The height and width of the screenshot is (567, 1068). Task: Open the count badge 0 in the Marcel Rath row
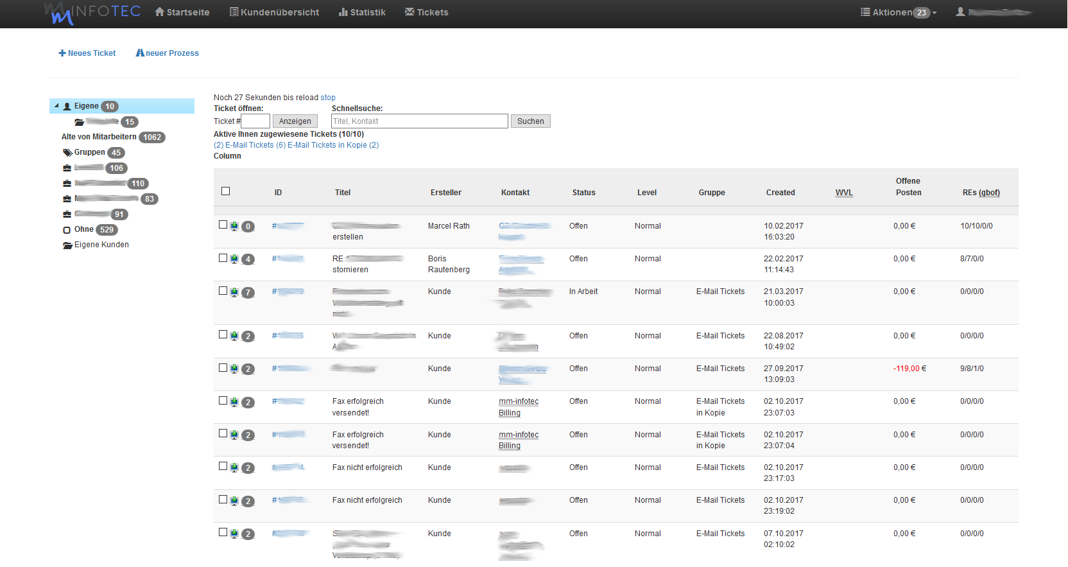tap(248, 227)
